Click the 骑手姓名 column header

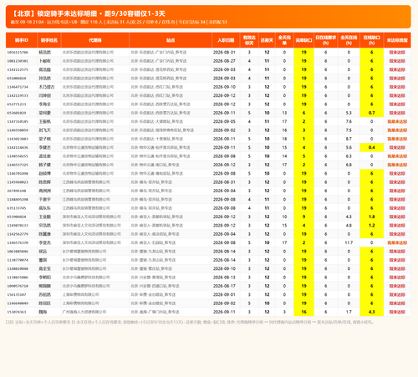(x=49, y=40)
